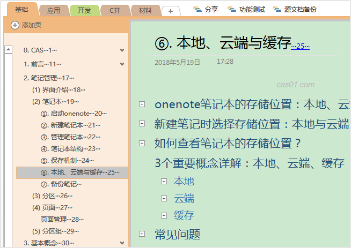Image resolution: width=351 pixels, height=248 pixels.
Task: Expand the 缓存 sub-item
Action: coord(164,216)
